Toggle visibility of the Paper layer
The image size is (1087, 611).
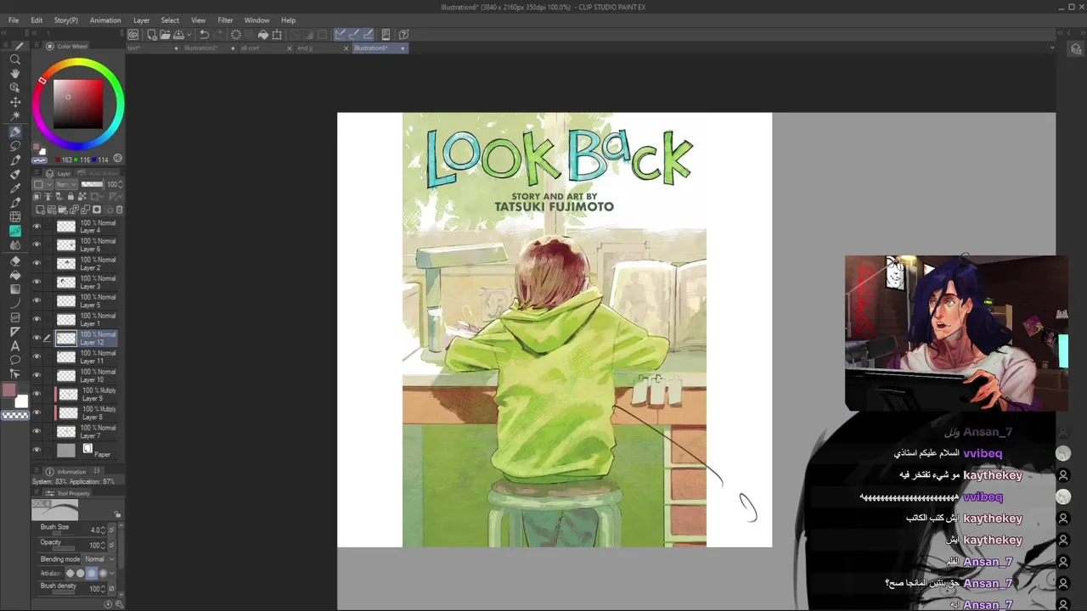point(37,451)
